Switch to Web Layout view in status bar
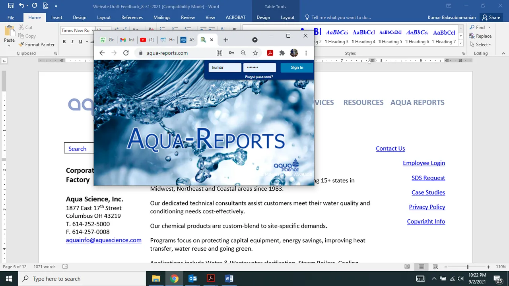 coord(436,267)
